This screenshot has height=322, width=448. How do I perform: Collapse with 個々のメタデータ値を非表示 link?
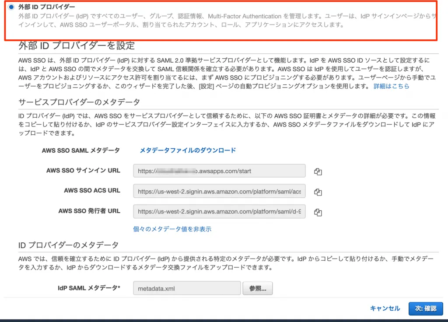(172, 229)
